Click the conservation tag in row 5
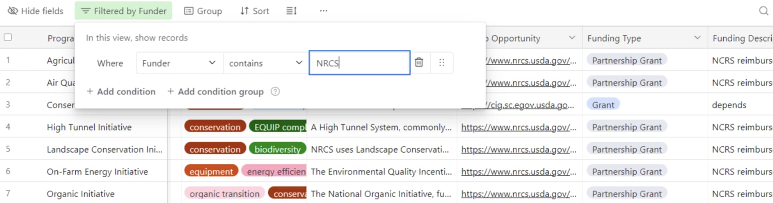 click(215, 149)
